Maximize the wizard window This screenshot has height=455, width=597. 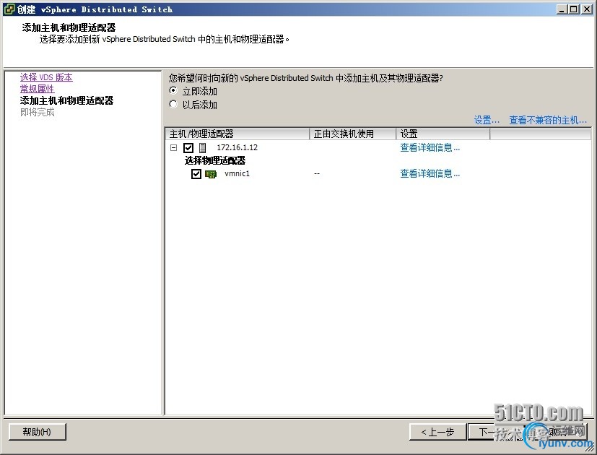coord(574,9)
